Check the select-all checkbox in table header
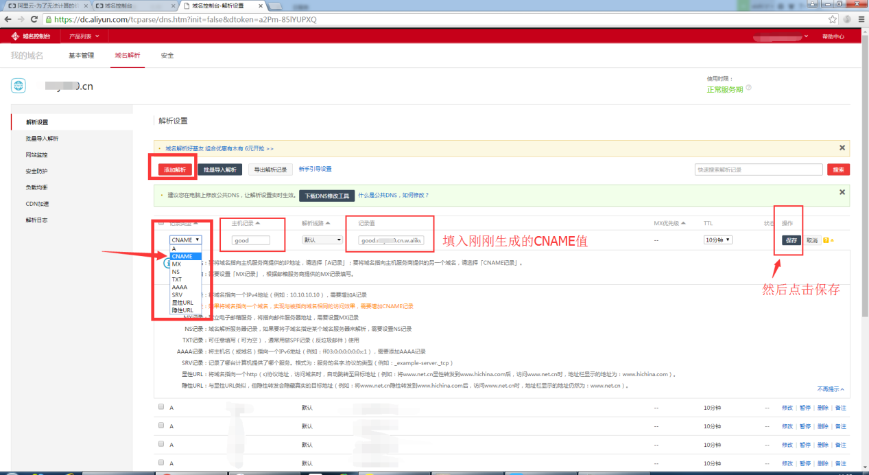The image size is (869, 475). point(161,223)
